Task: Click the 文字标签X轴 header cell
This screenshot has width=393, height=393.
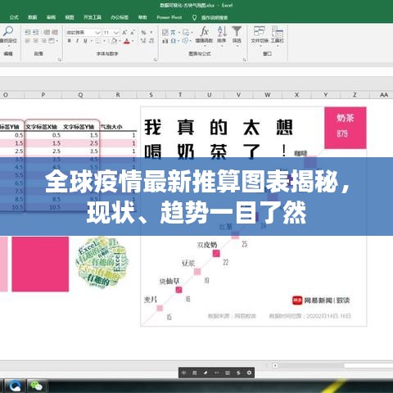Action: [x=42, y=127]
